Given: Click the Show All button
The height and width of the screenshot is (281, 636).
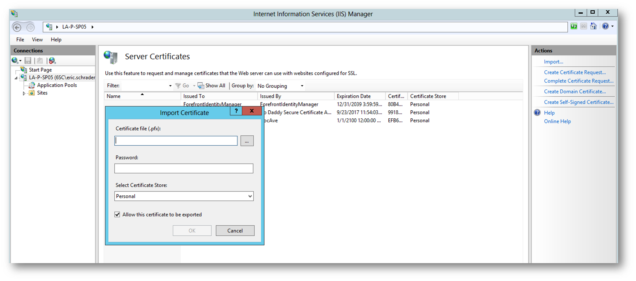Looking at the screenshot, I should coord(211,86).
